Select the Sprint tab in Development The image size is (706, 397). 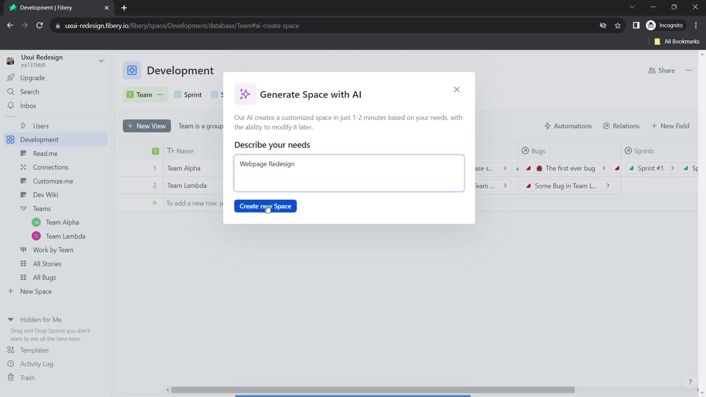[193, 94]
